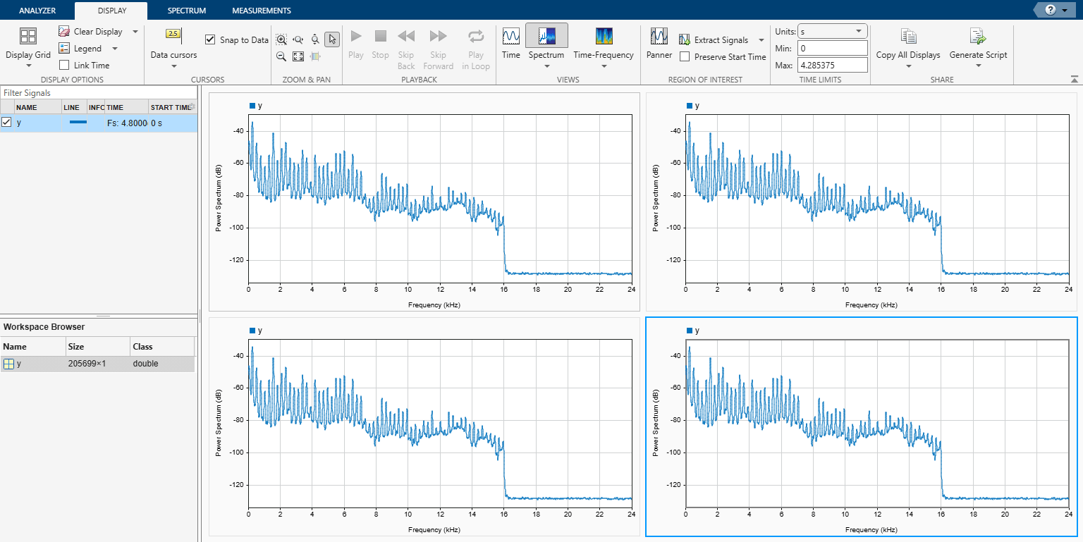The image size is (1083, 542).
Task: Click the Play in Loop button
Action: (x=476, y=36)
